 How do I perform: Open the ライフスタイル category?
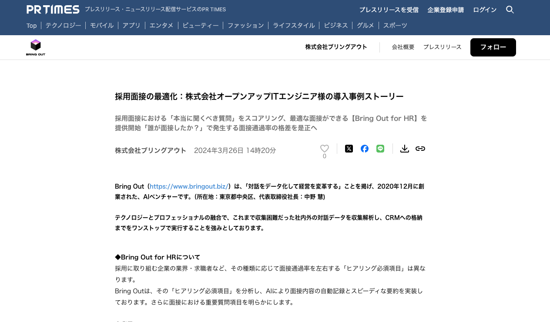click(x=294, y=26)
